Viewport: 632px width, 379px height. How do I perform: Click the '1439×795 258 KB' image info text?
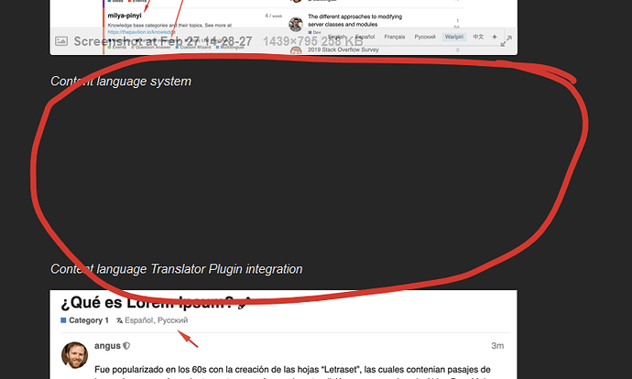click(x=312, y=41)
